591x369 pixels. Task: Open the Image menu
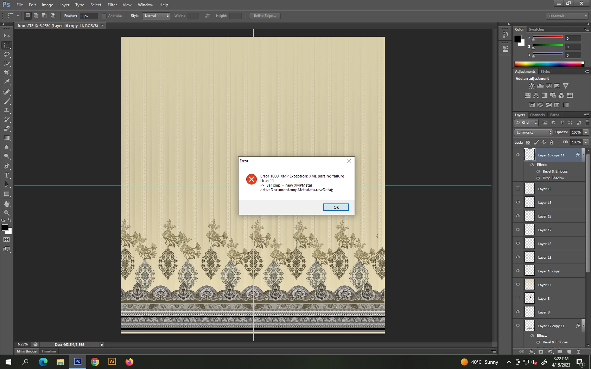click(47, 5)
